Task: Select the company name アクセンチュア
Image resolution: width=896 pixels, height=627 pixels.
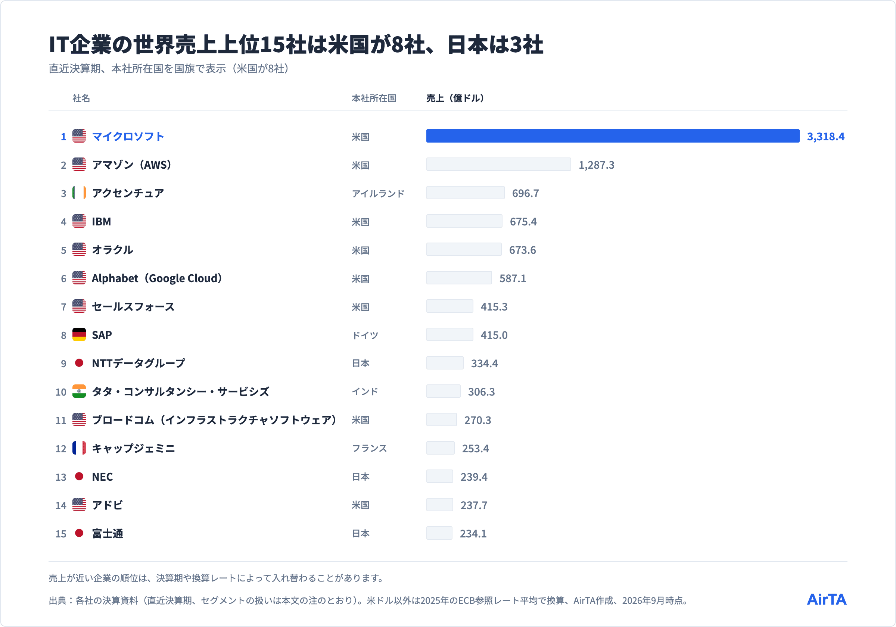Action: (128, 193)
